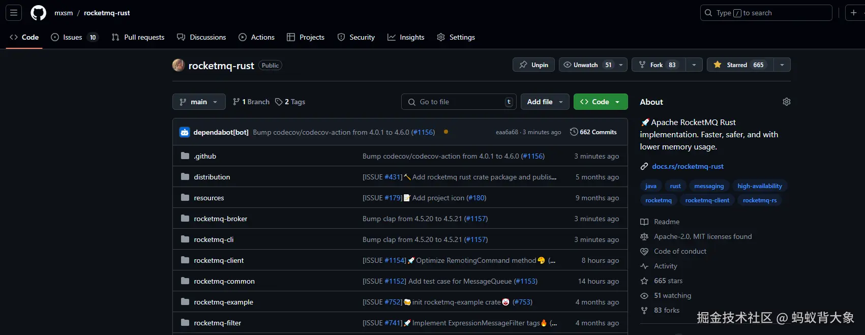Screen dimensions: 865x335
Task: Open the 662 Commits history
Action: [593, 132]
